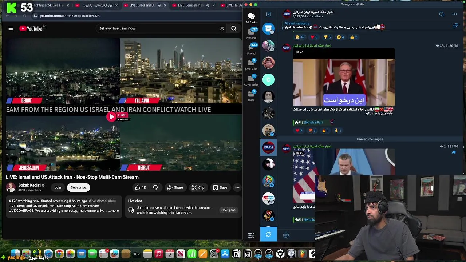466x262 pixels.
Task: Mute the 'LIVE: Israel and US' tab
Action: [x=159, y=5]
